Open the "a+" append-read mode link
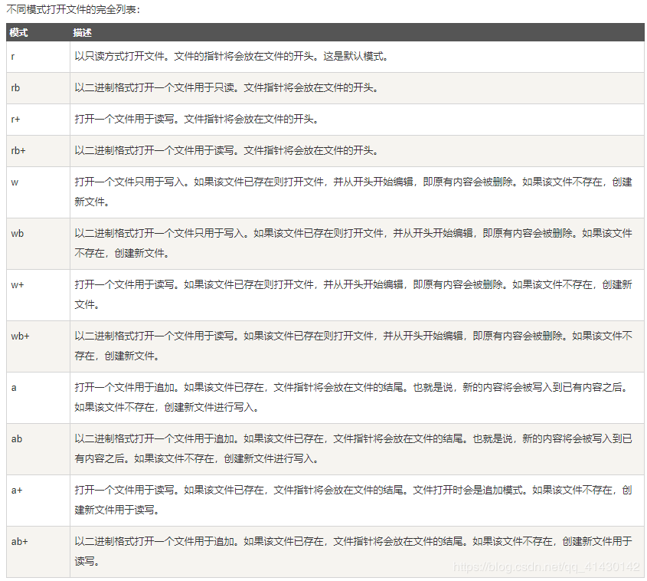647x581 pixels. coord(16,490)
